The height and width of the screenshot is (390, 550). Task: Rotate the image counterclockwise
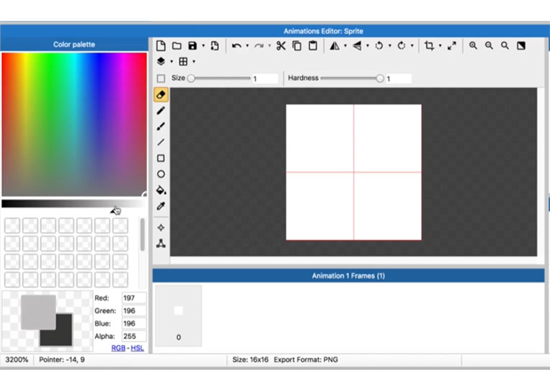coord(379,45)
